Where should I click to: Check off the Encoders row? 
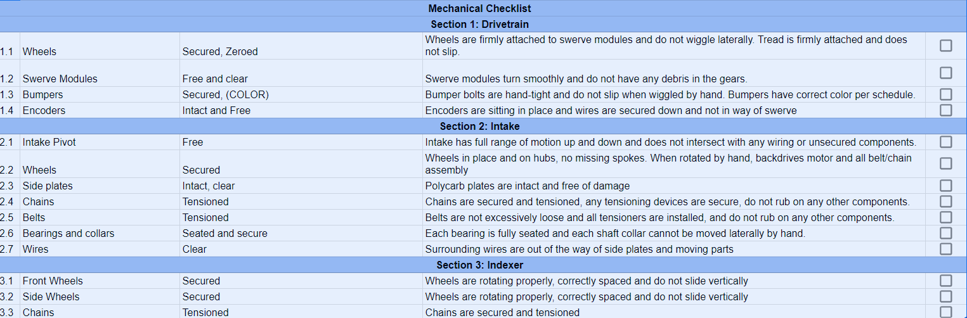pos(945,110)
